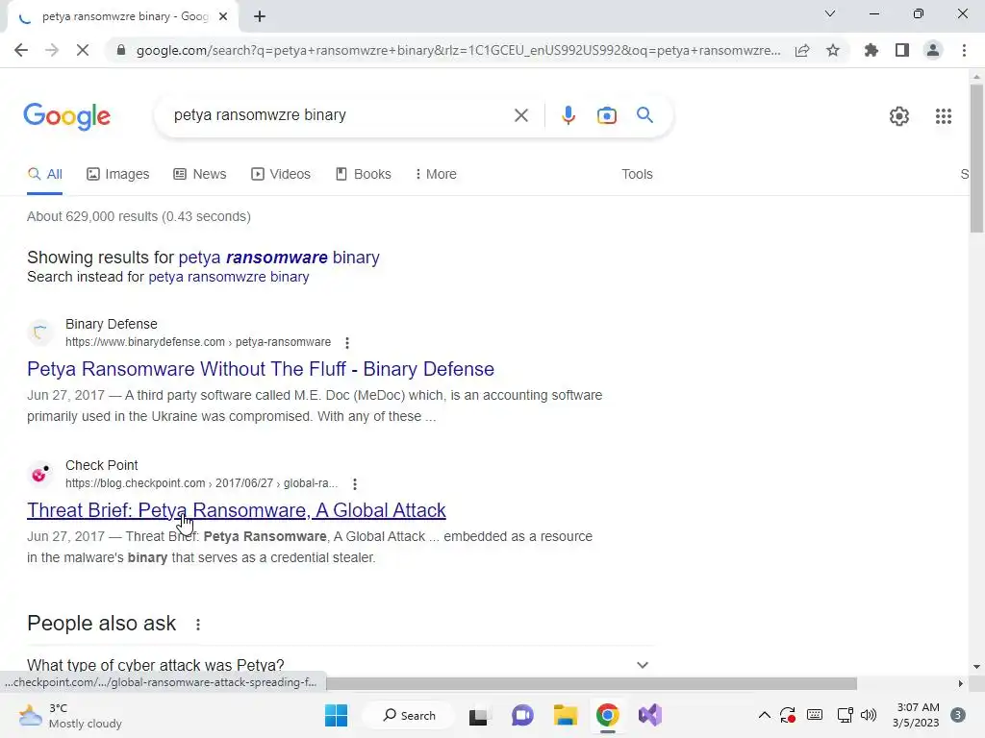Screen dimensions: 985x738
Task: View site info via the lock icon
Action: (x=120, y=50)
